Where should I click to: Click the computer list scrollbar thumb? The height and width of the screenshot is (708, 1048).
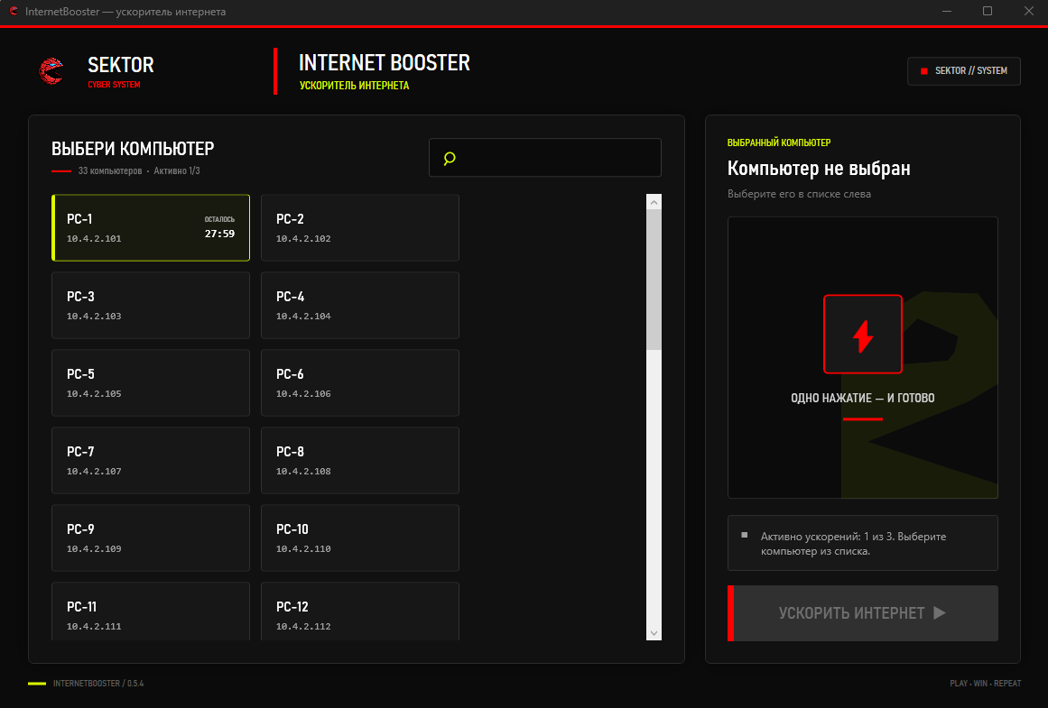point(654,280)
